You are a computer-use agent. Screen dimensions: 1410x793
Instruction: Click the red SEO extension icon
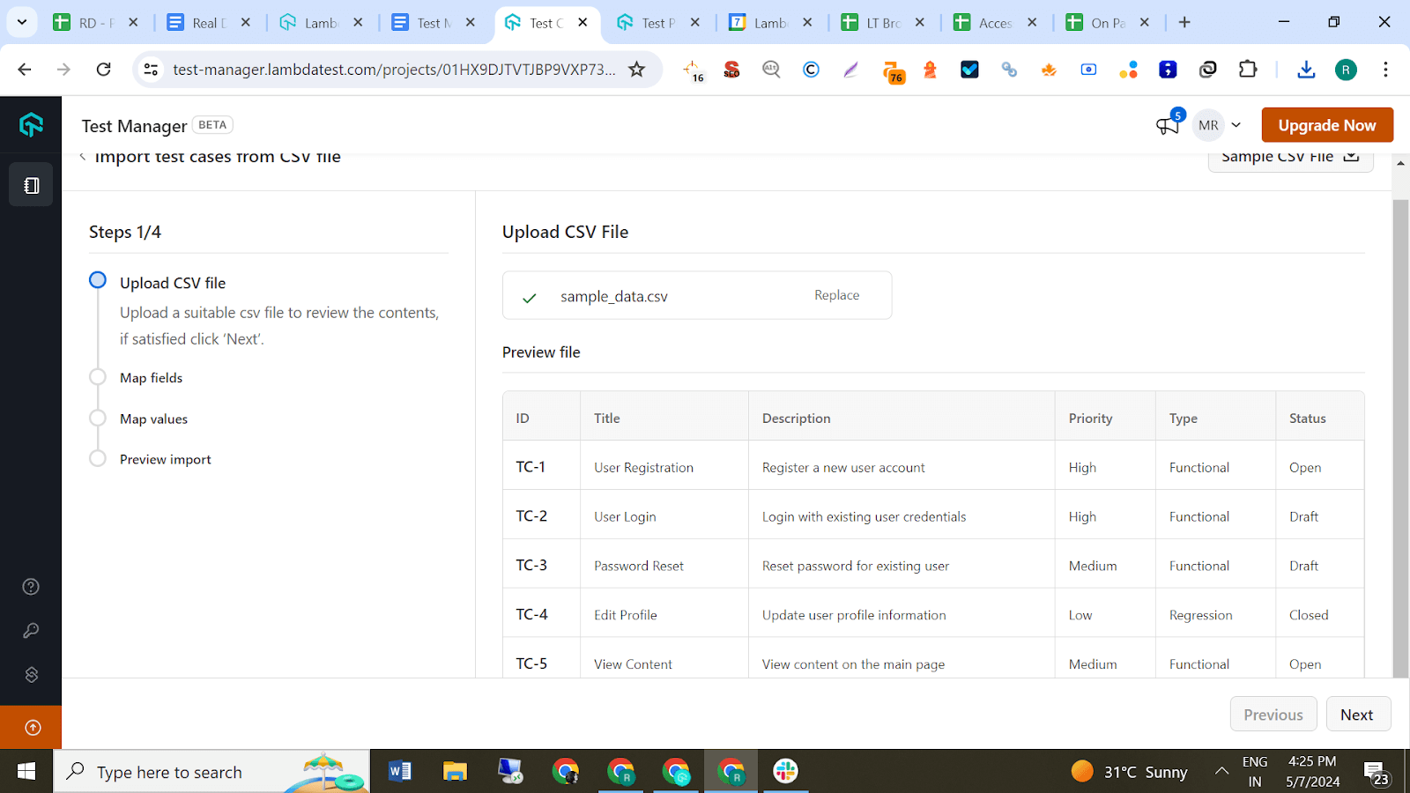[x=731, y=70]
